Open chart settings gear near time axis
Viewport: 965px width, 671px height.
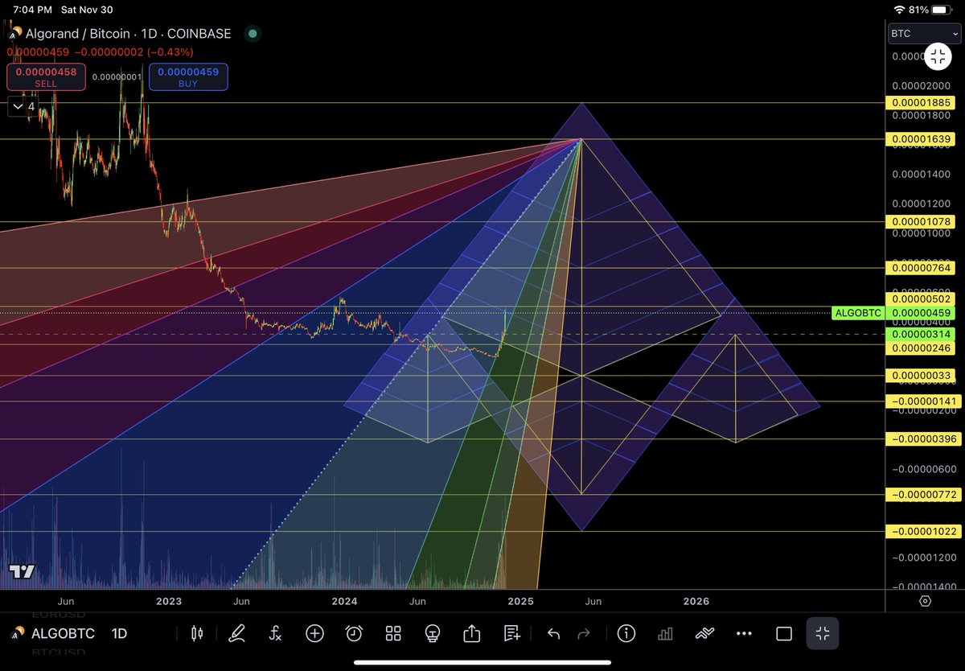click(925, 601)
